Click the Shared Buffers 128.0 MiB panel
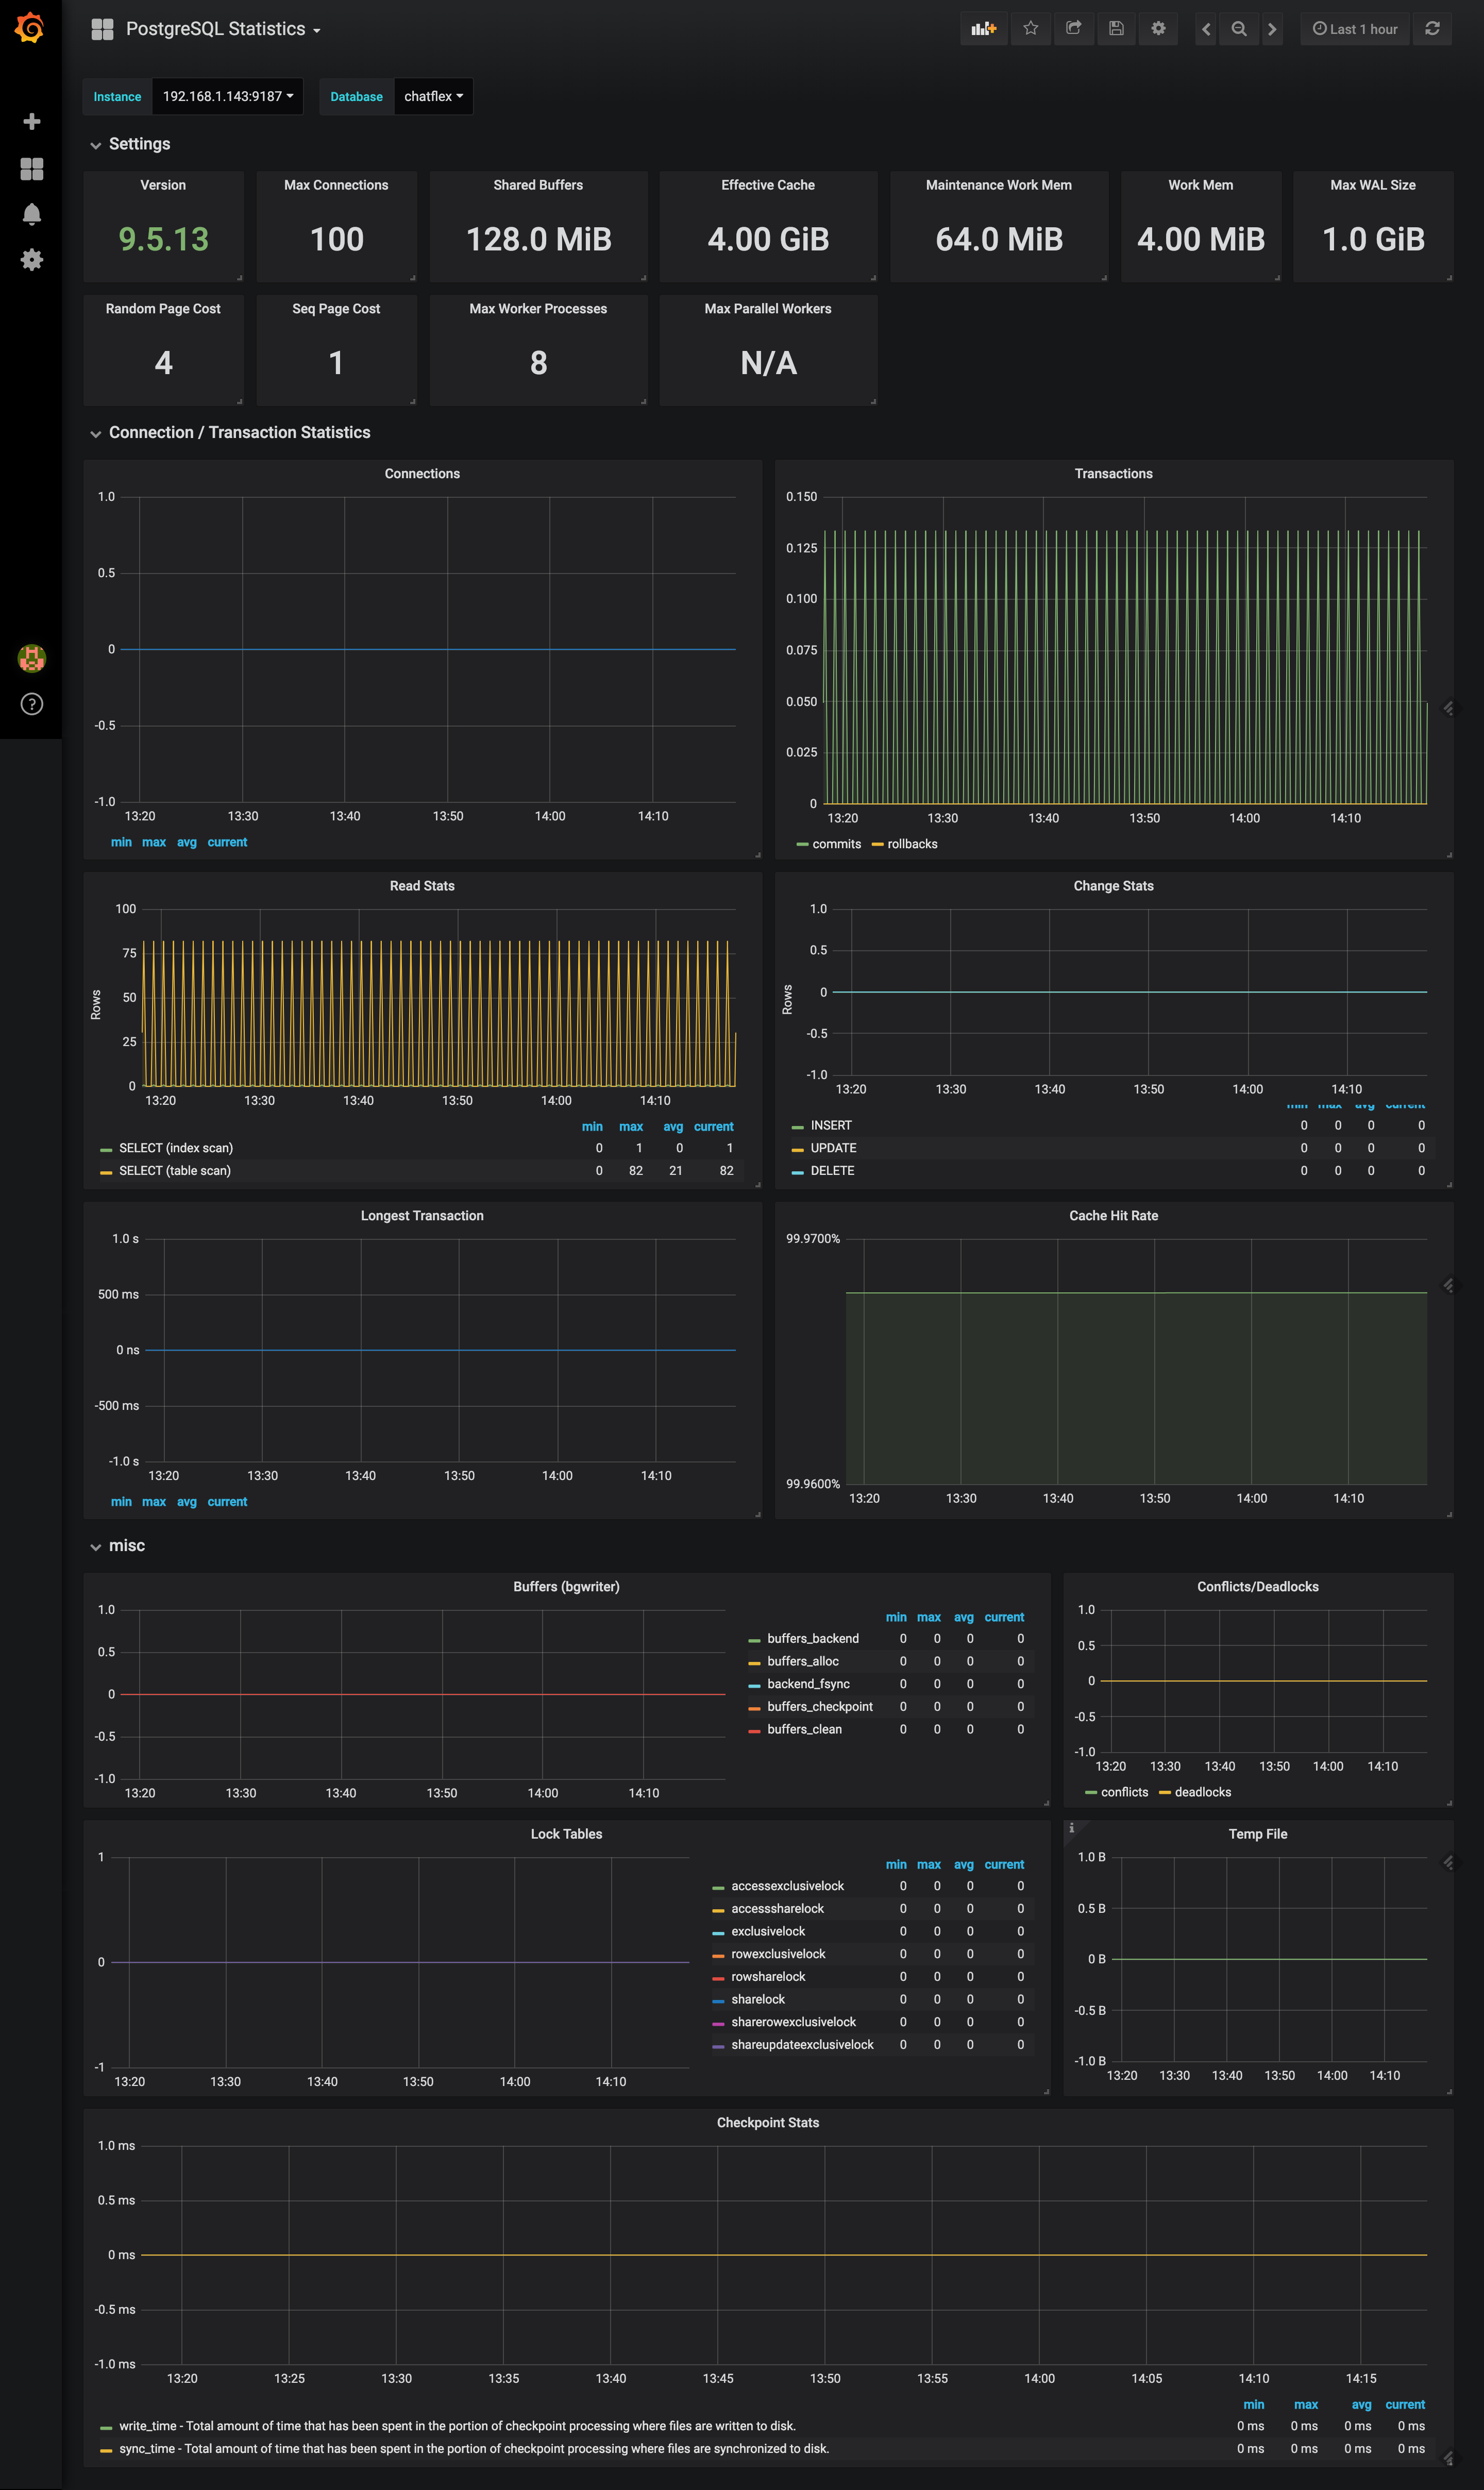1484x2490 pixels. coord(538,226)
